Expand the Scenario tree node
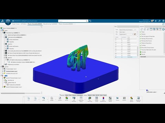The image size is (165, 123). 1,67
